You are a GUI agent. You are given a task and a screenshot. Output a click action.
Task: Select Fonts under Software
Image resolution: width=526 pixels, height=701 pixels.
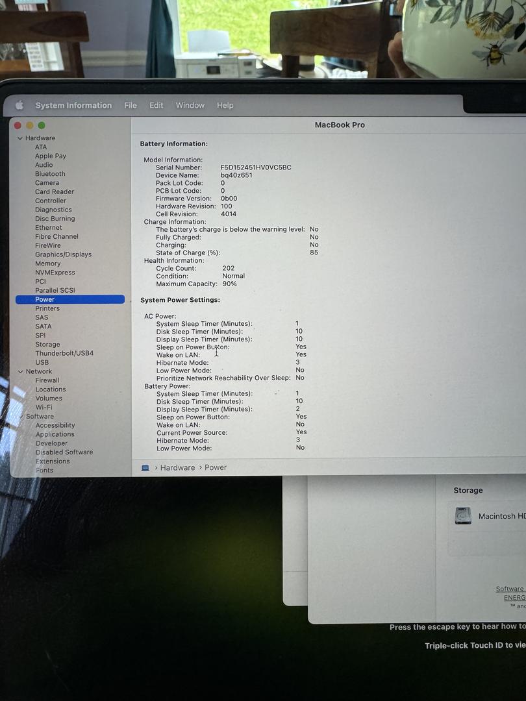(44, 471)
